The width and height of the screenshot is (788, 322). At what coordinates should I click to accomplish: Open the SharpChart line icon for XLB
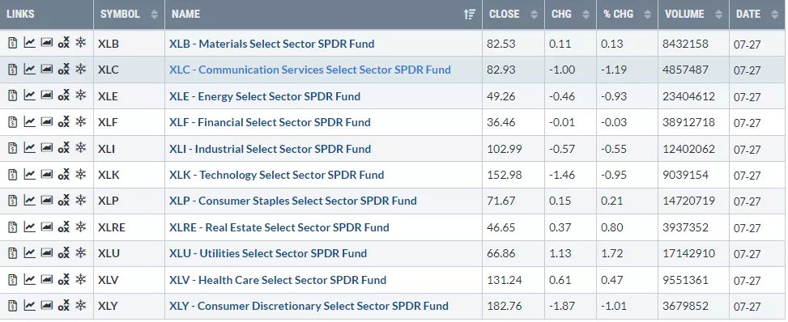(30, 43)
